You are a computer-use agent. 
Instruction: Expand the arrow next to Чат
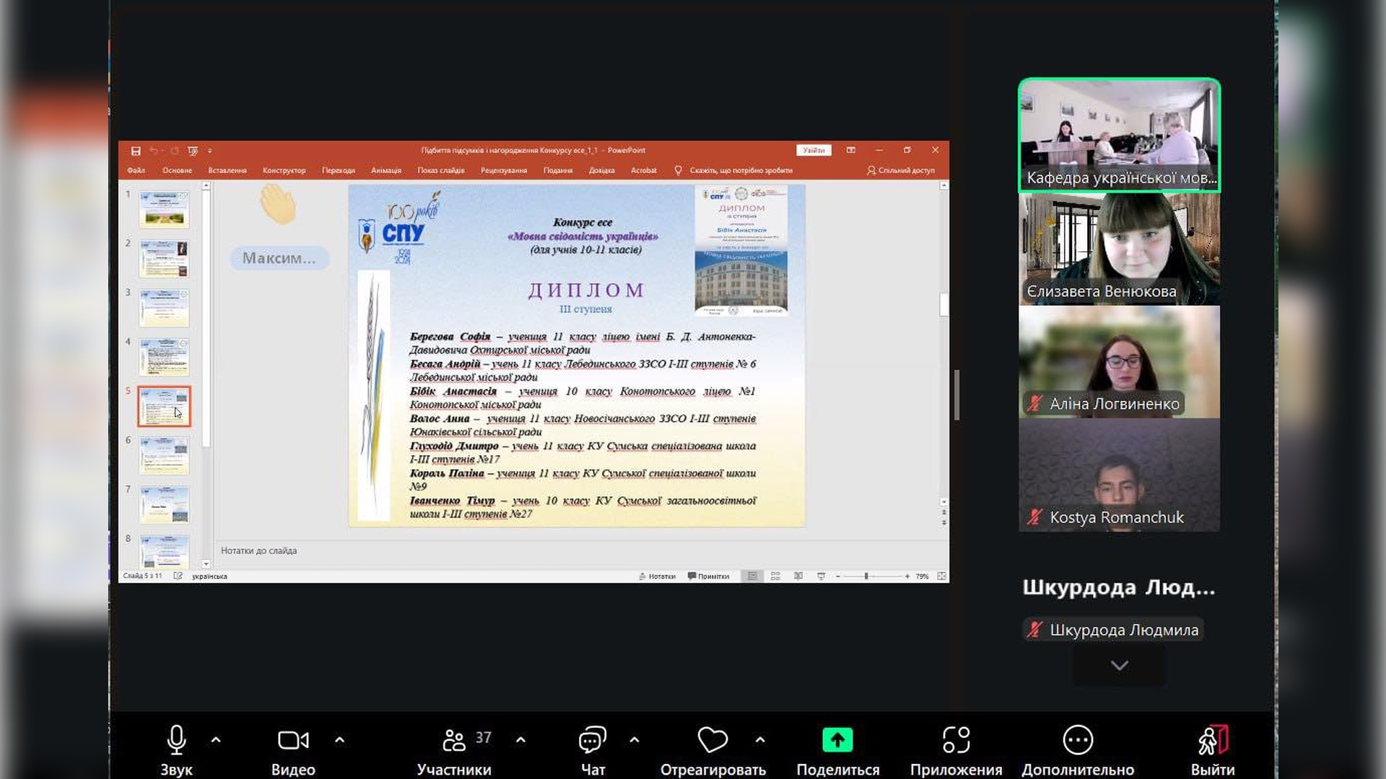point(635,740)
